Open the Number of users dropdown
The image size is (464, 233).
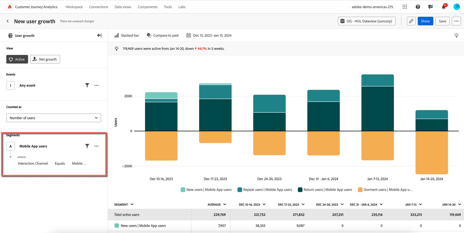tap(54, 118)
